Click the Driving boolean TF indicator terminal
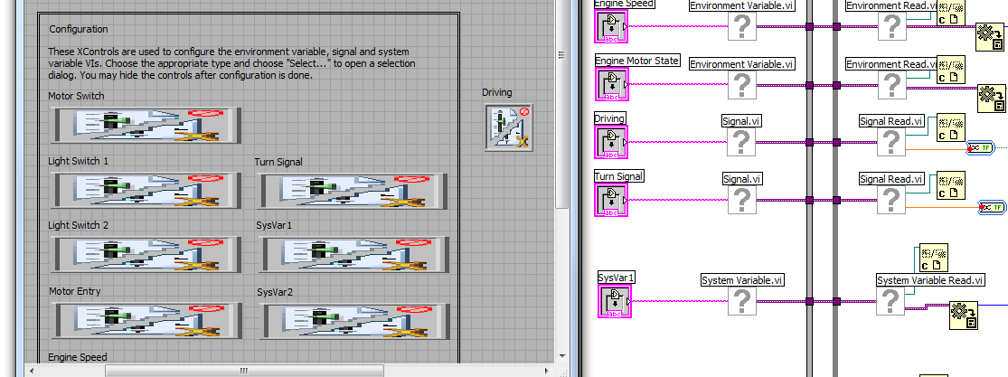Screen dimensions: 1008x377 point(980,148)
